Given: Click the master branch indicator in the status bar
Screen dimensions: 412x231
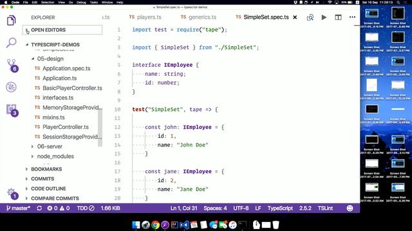Looking at the screenshot, I should pyautogui.click(x=18, y=208).
